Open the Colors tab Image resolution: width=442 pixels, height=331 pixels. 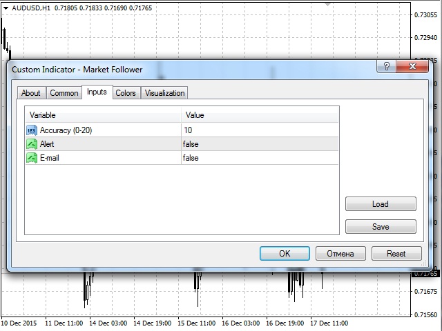(x=126, y=93)
